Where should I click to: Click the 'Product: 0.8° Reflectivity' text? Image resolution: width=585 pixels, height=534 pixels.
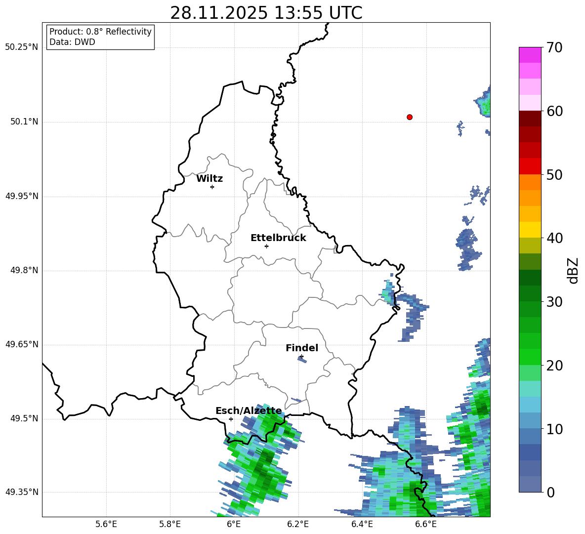click(x=100, y=32)
